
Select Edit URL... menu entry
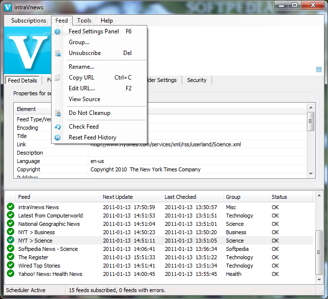coord(99,88)
